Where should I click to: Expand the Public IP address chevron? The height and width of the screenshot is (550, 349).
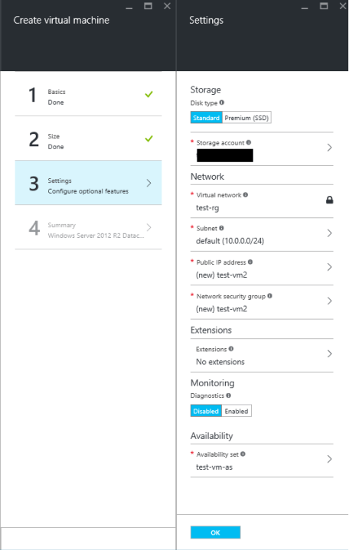329,267
